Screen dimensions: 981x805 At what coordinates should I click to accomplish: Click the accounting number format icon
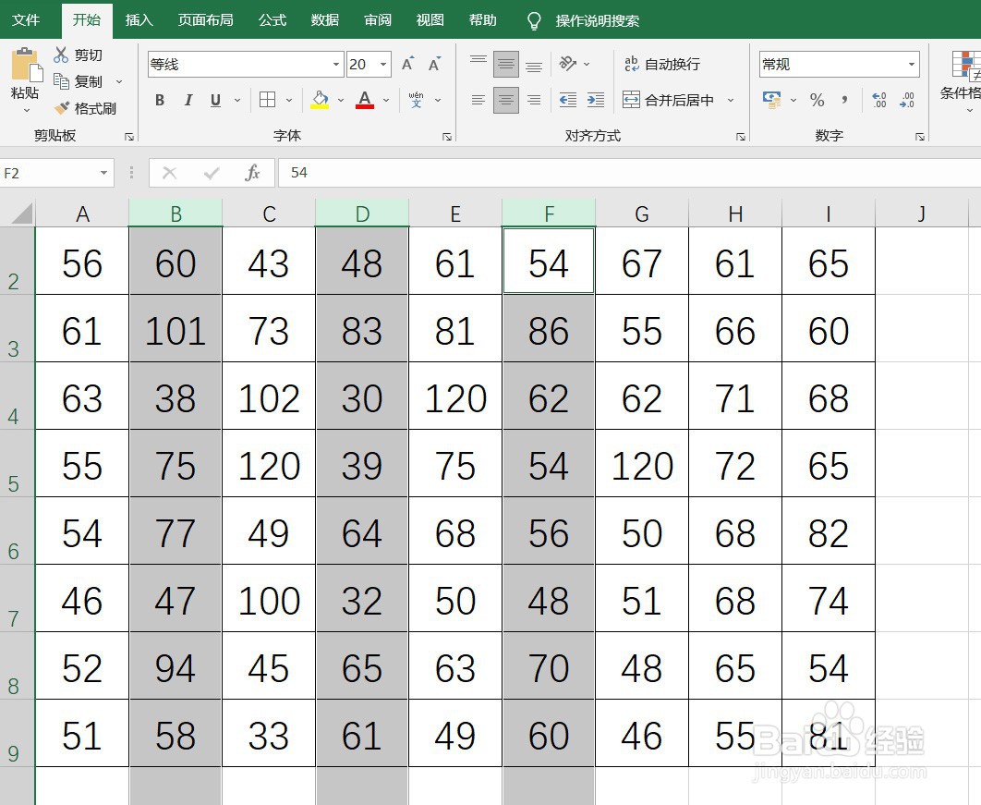click(771, 100)
